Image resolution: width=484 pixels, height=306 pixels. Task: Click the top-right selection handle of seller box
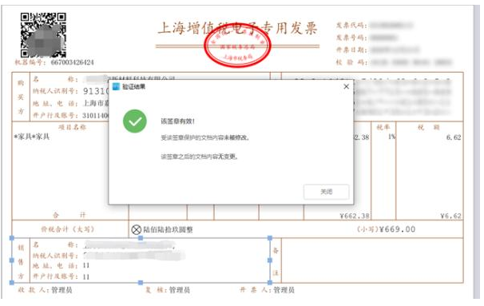[270, 238]
